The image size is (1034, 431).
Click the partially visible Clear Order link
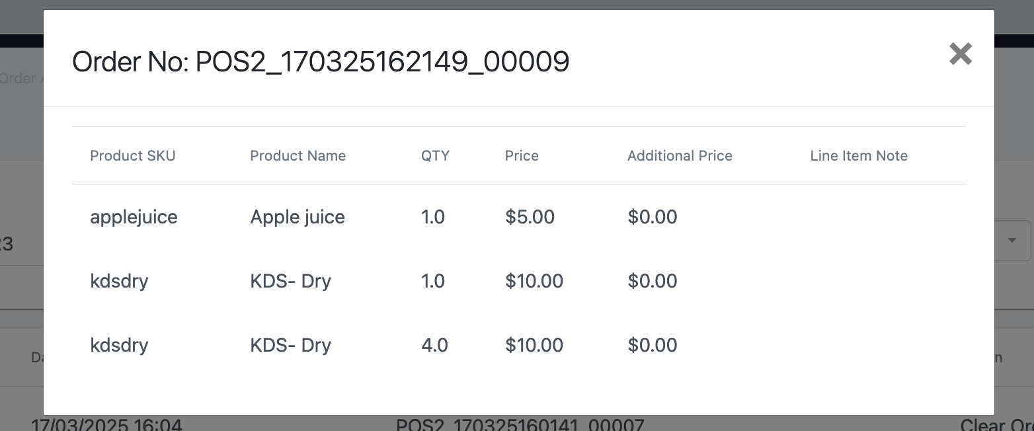996,424
